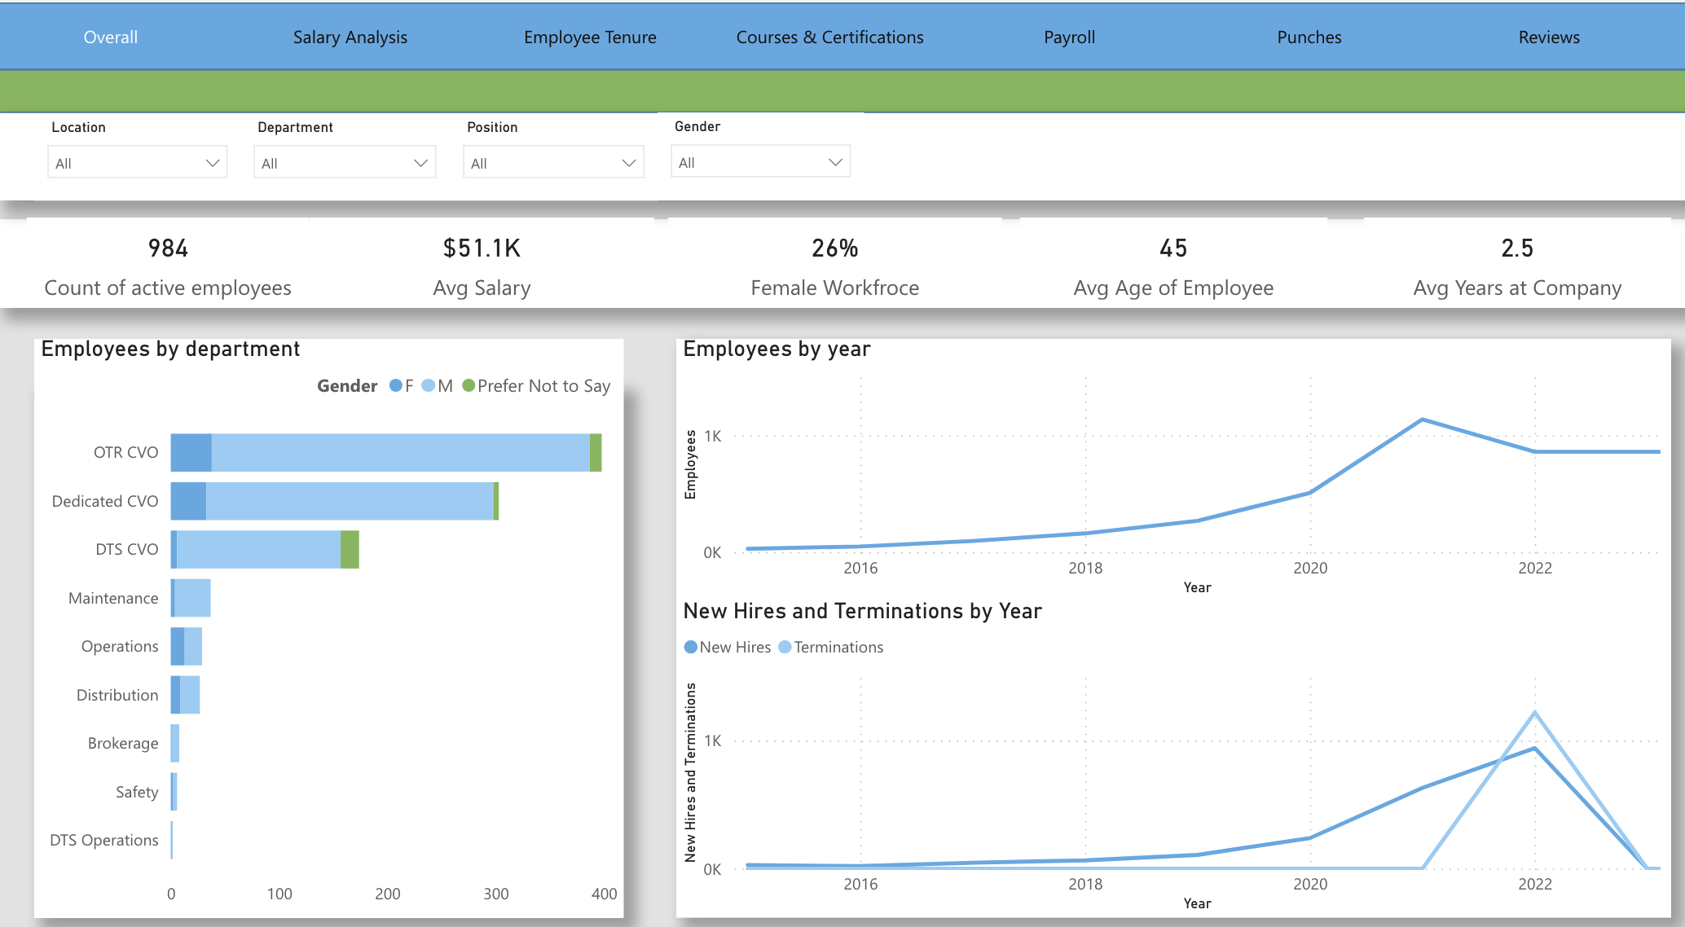Screen dimensions: 1685x927
Task: Open the Payroll page
Action: pos(1069,37)
